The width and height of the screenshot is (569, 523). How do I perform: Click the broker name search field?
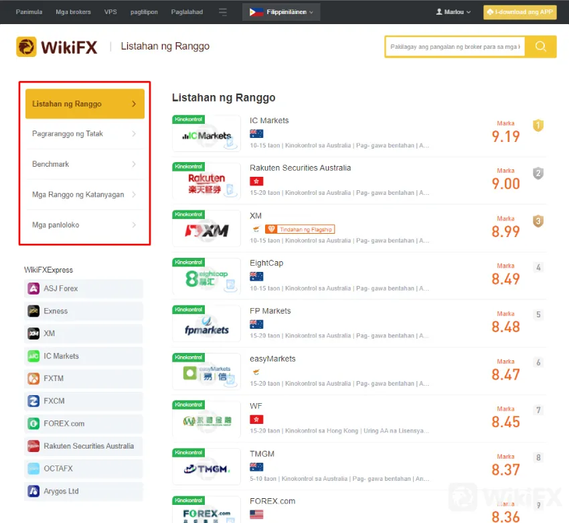click(x=455, y=47)
